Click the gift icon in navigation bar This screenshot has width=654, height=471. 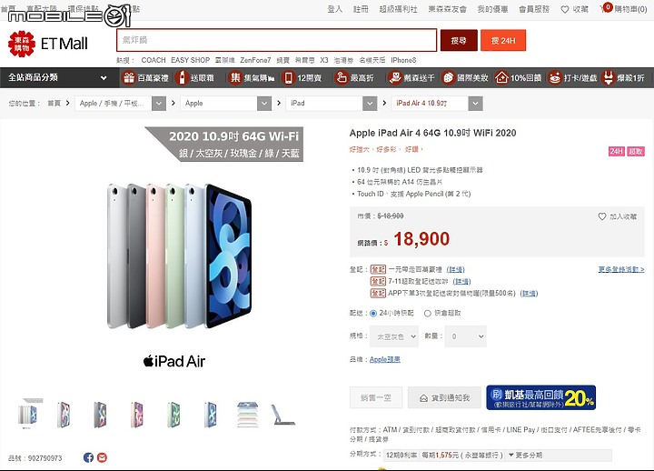pos(129,77)
